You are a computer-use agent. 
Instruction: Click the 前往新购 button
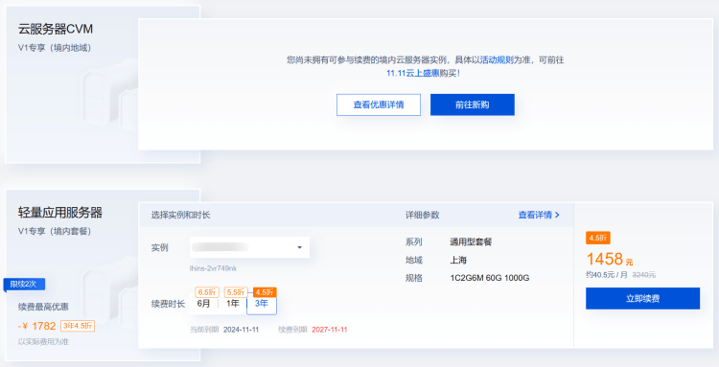(x=473, y=104)
